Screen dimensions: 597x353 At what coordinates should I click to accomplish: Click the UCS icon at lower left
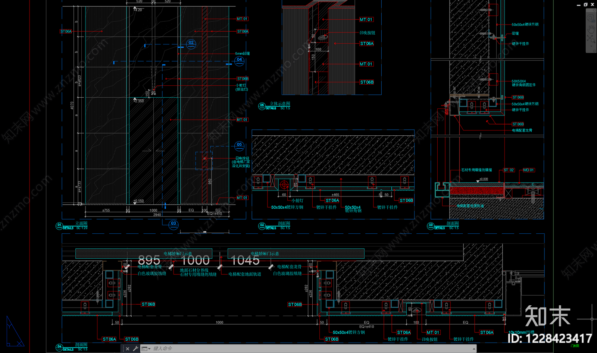click(15, 331)
